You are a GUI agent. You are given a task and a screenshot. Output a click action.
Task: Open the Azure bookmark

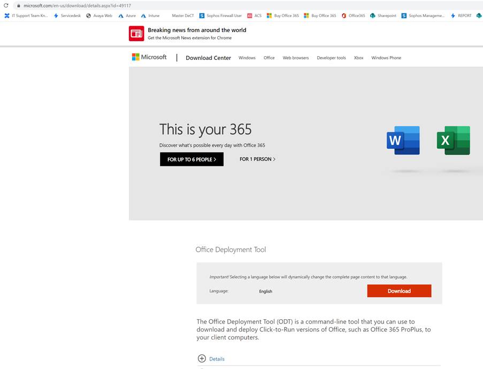[127, 16]
